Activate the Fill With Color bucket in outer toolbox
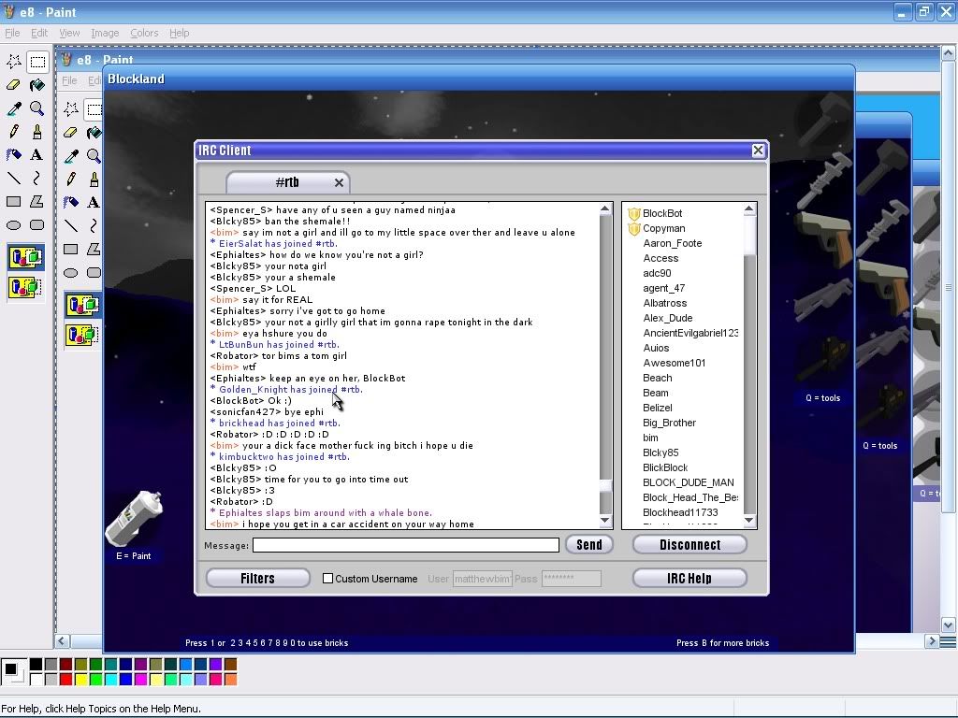The height and width of the screenshot is (718, 958). (x=37, y=85)
